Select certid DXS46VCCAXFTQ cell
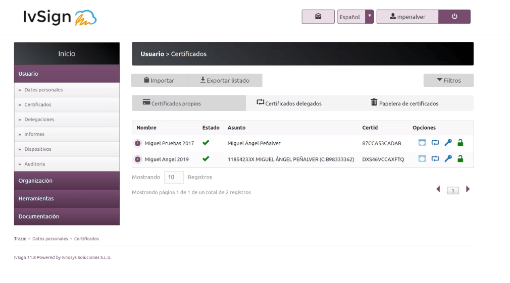The height and width of the screenshot is (283, 510). pyautogui.click(x=383, y=159)
